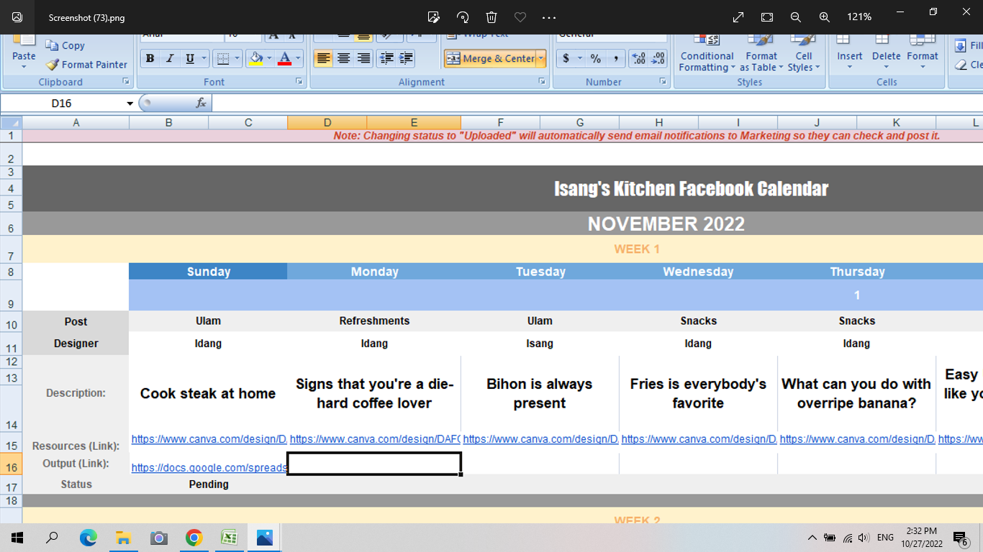Open the Sunday Canva resource link
This screenshot has height=552, width=983.
pos(209,438)
